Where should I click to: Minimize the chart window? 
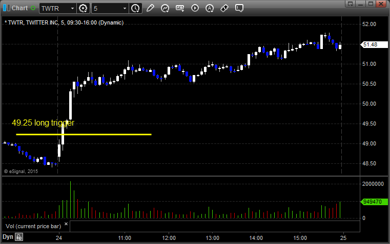(361, 4)
